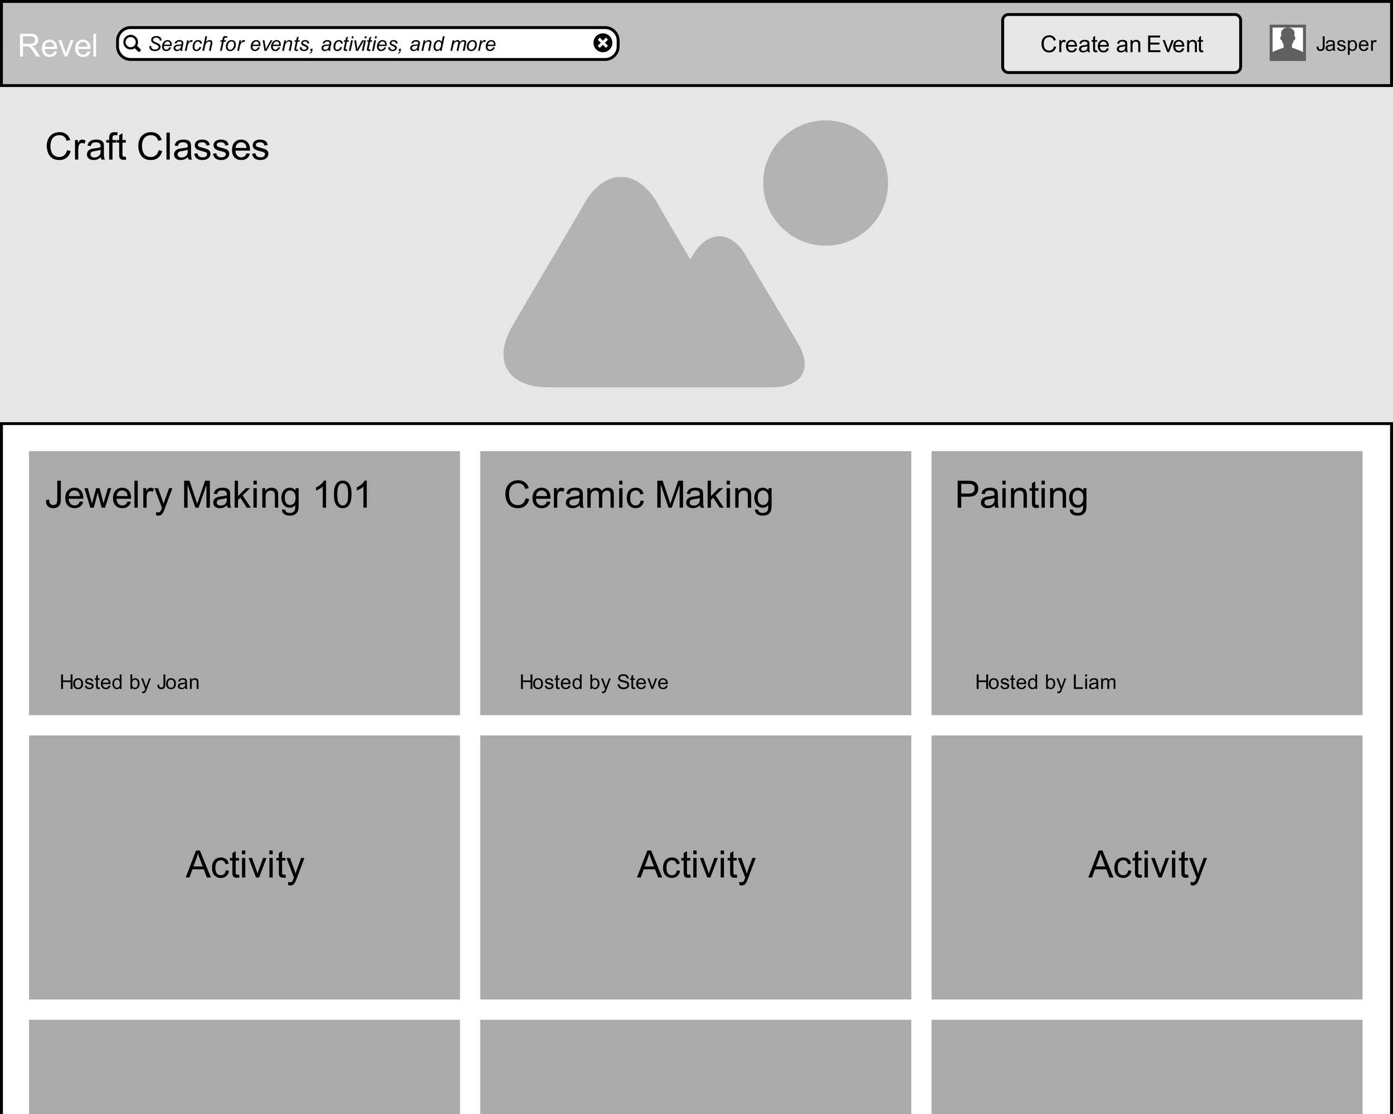Click the banner placeholder image
The image size is (1393, 1114).
coord(695,254)
